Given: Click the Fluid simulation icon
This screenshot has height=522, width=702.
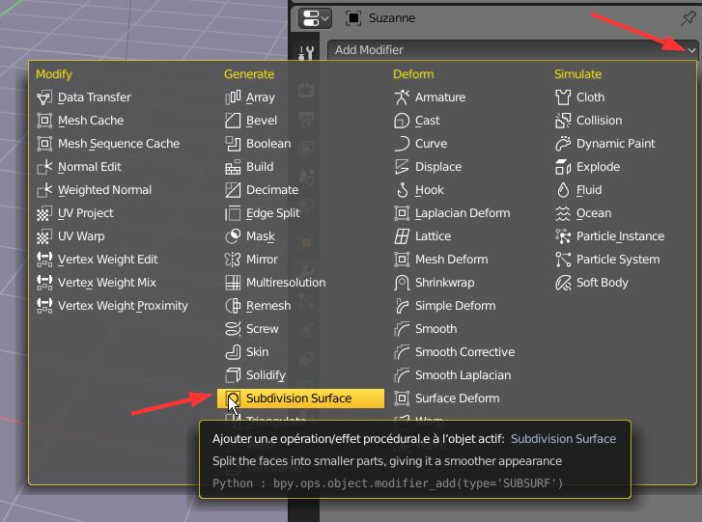Looking at the screenshot, I should 563,190.
